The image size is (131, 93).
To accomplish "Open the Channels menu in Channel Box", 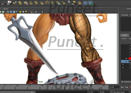I will (x=125, y=15).
